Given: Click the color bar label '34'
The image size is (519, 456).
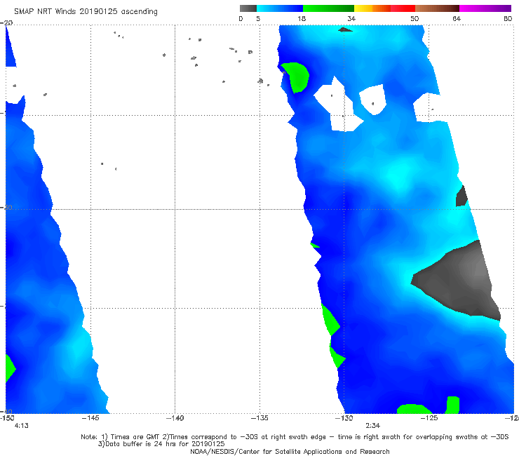Looking at the screenshot, I should pyautogui.click(x=351, y=18).
